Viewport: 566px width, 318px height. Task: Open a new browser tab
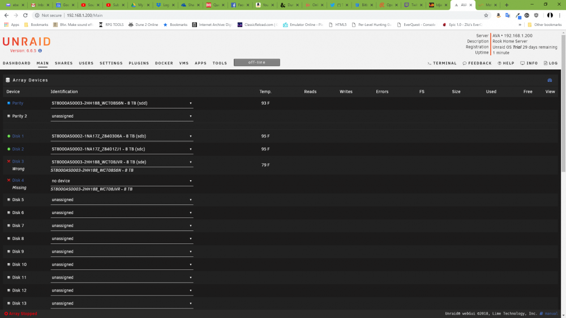pos(507,5)
